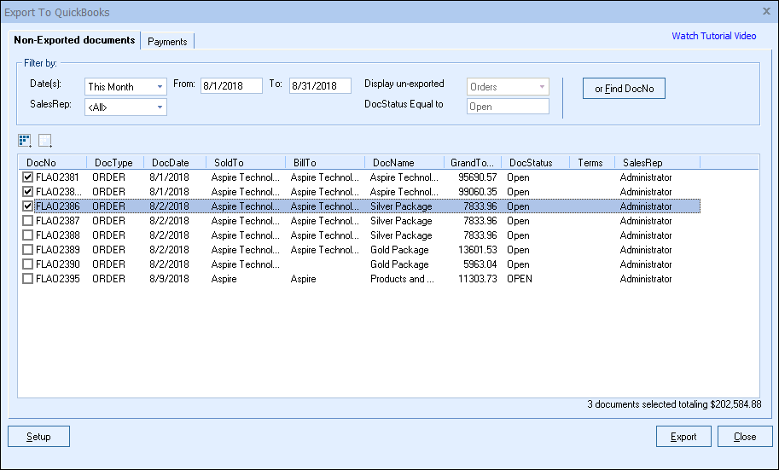Open the Setup button
Image resolution: width=779 pixels, height=470 pixels.
[x=38, y=437]
